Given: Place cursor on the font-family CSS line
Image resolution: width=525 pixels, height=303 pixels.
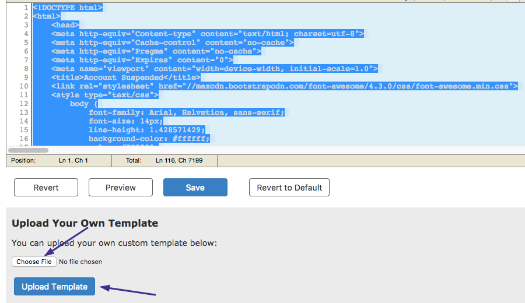Looking at the screenshot, I should [186, 112].
